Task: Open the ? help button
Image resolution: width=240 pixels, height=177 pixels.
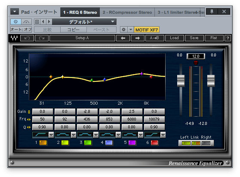Action: coord(228,38)
